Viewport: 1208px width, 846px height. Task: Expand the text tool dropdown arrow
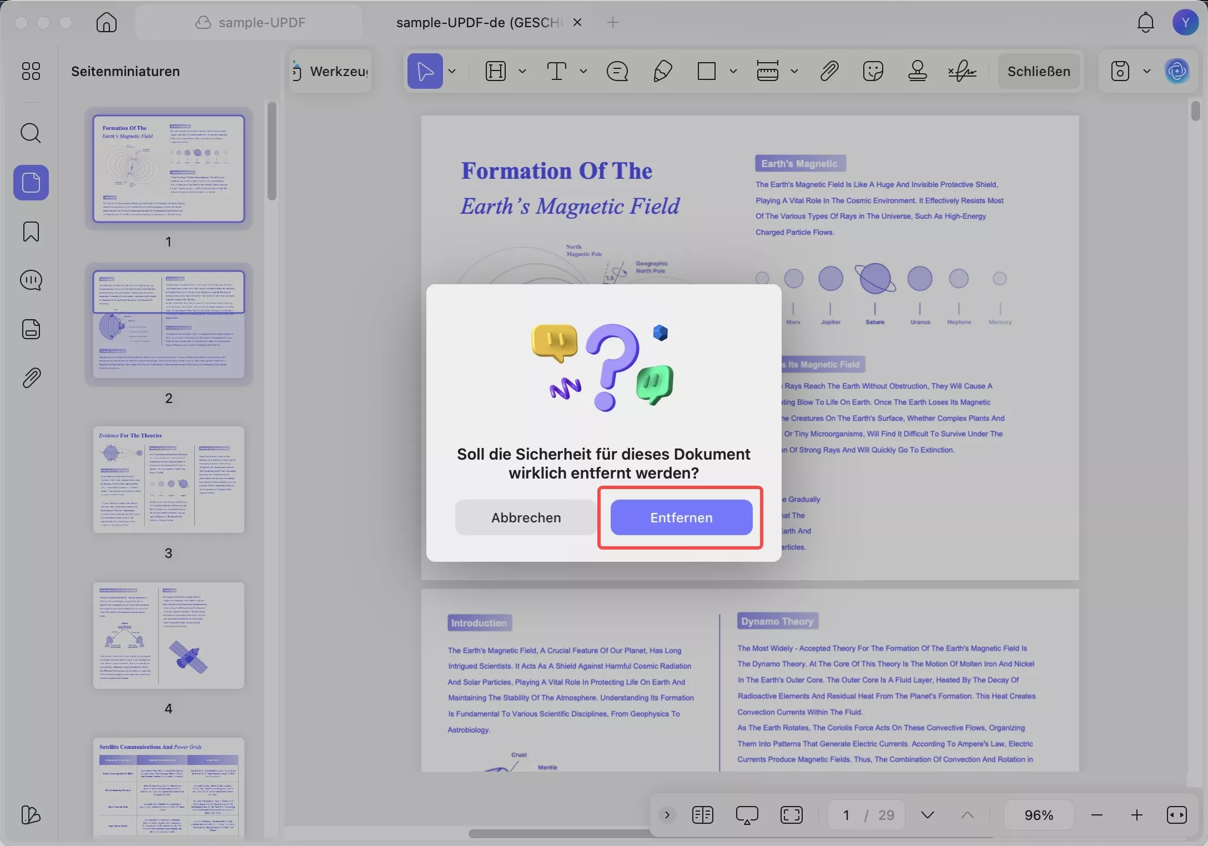pyautogui.click(x=583, y=71)
